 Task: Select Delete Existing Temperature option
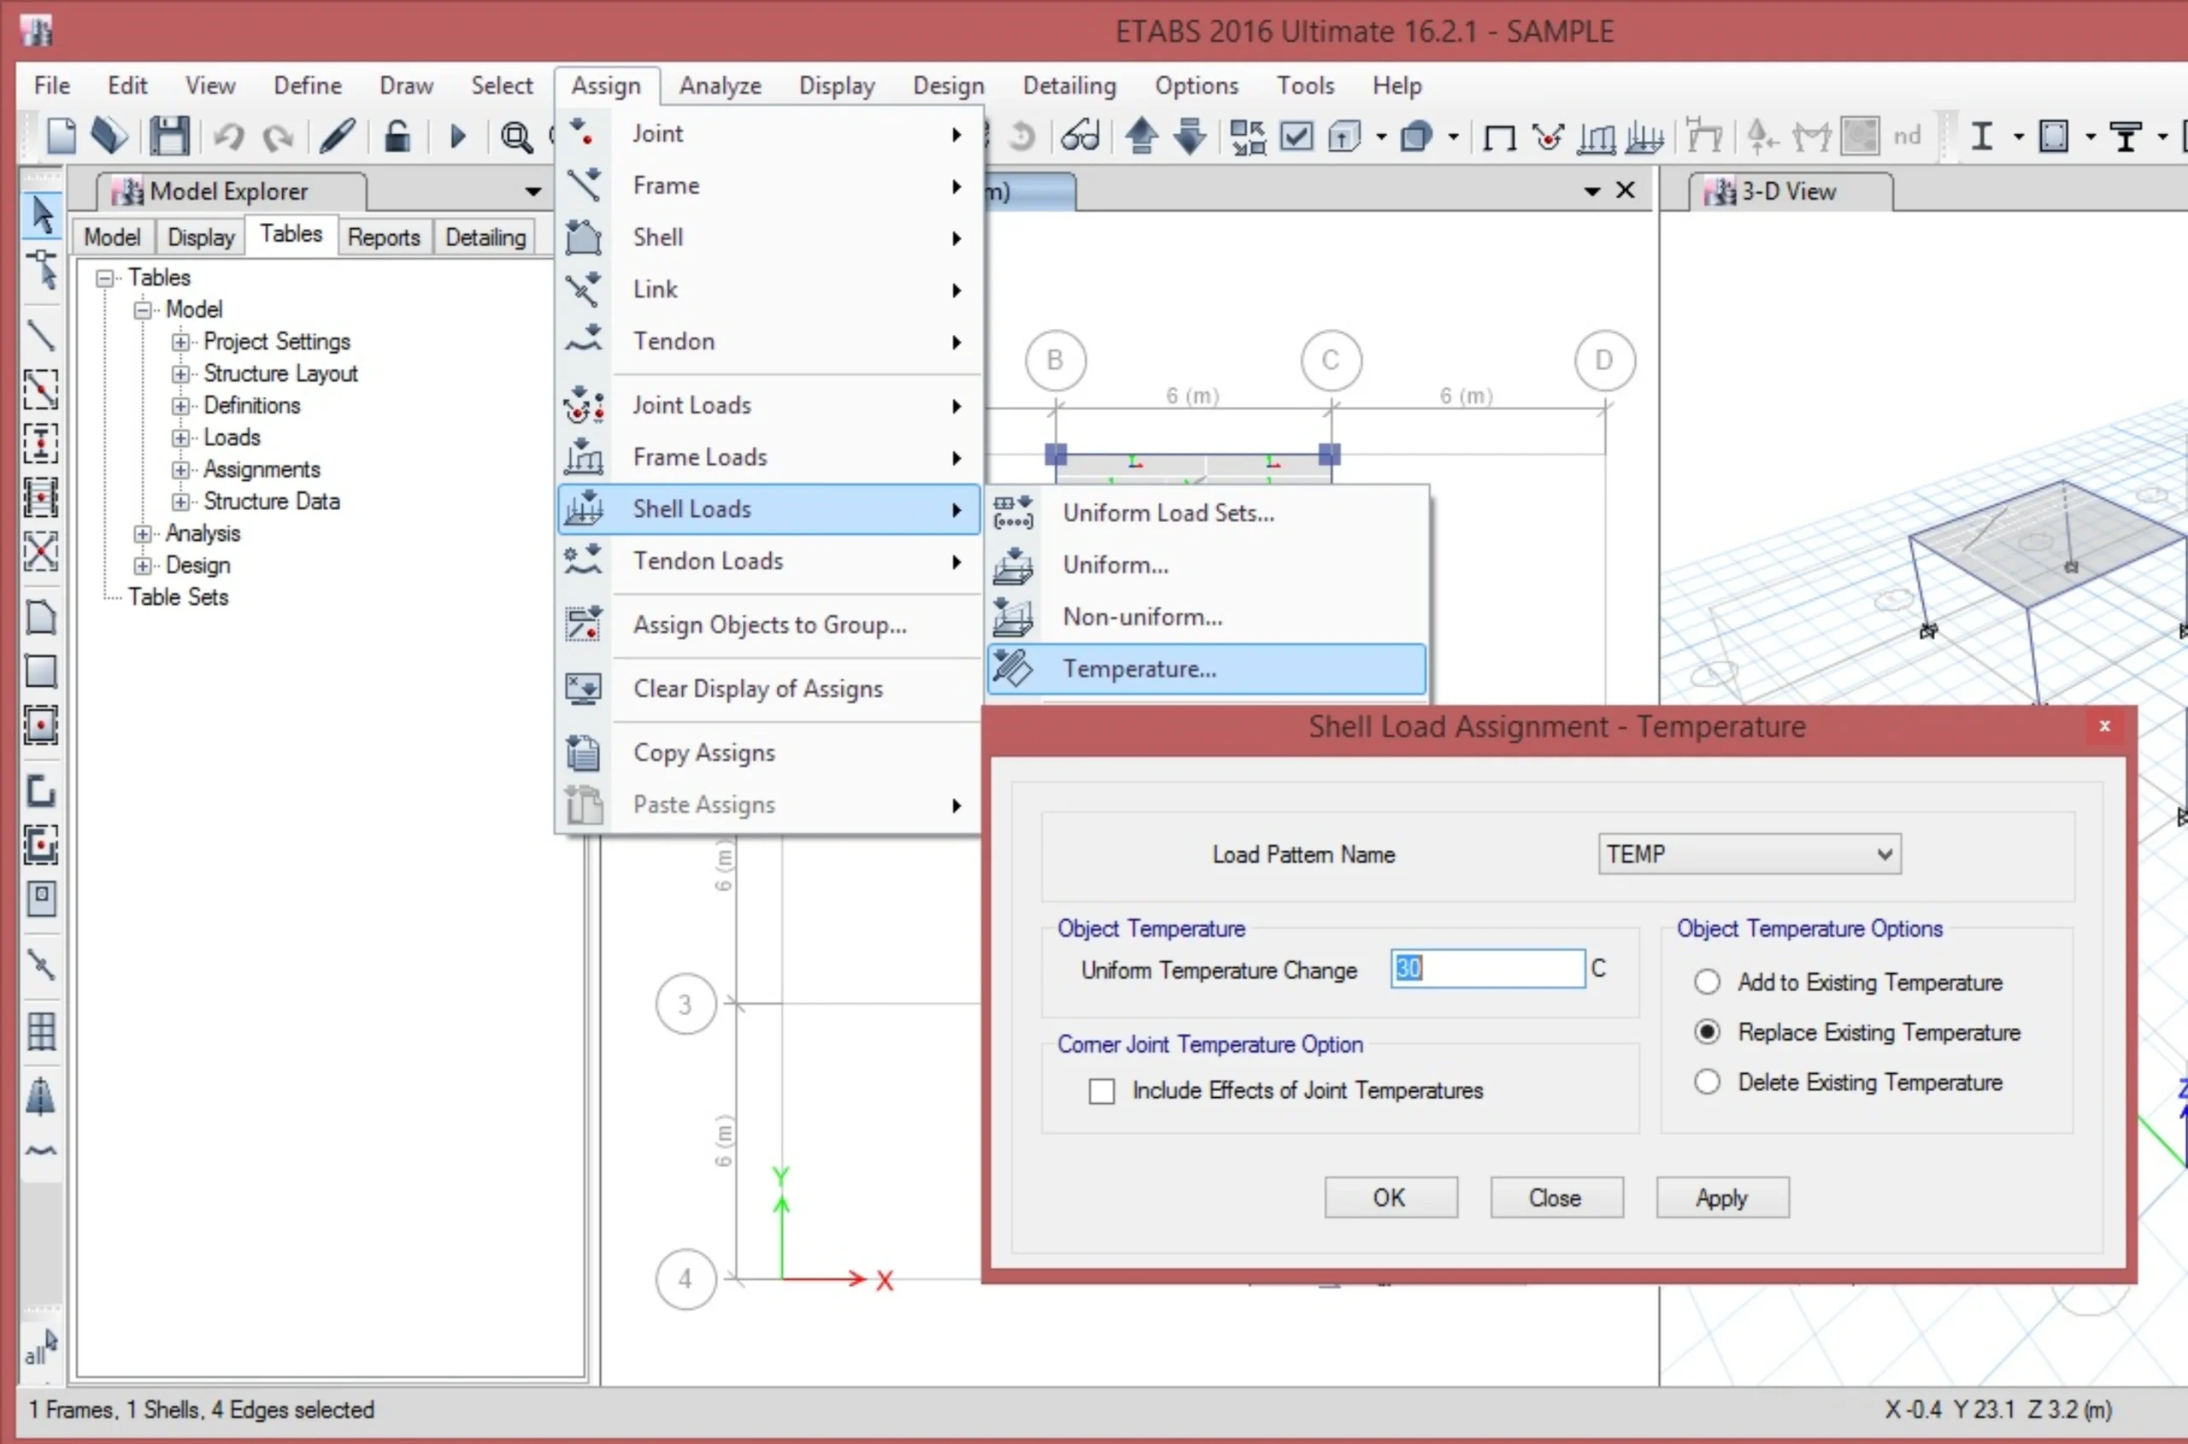pos(1707,1081)
